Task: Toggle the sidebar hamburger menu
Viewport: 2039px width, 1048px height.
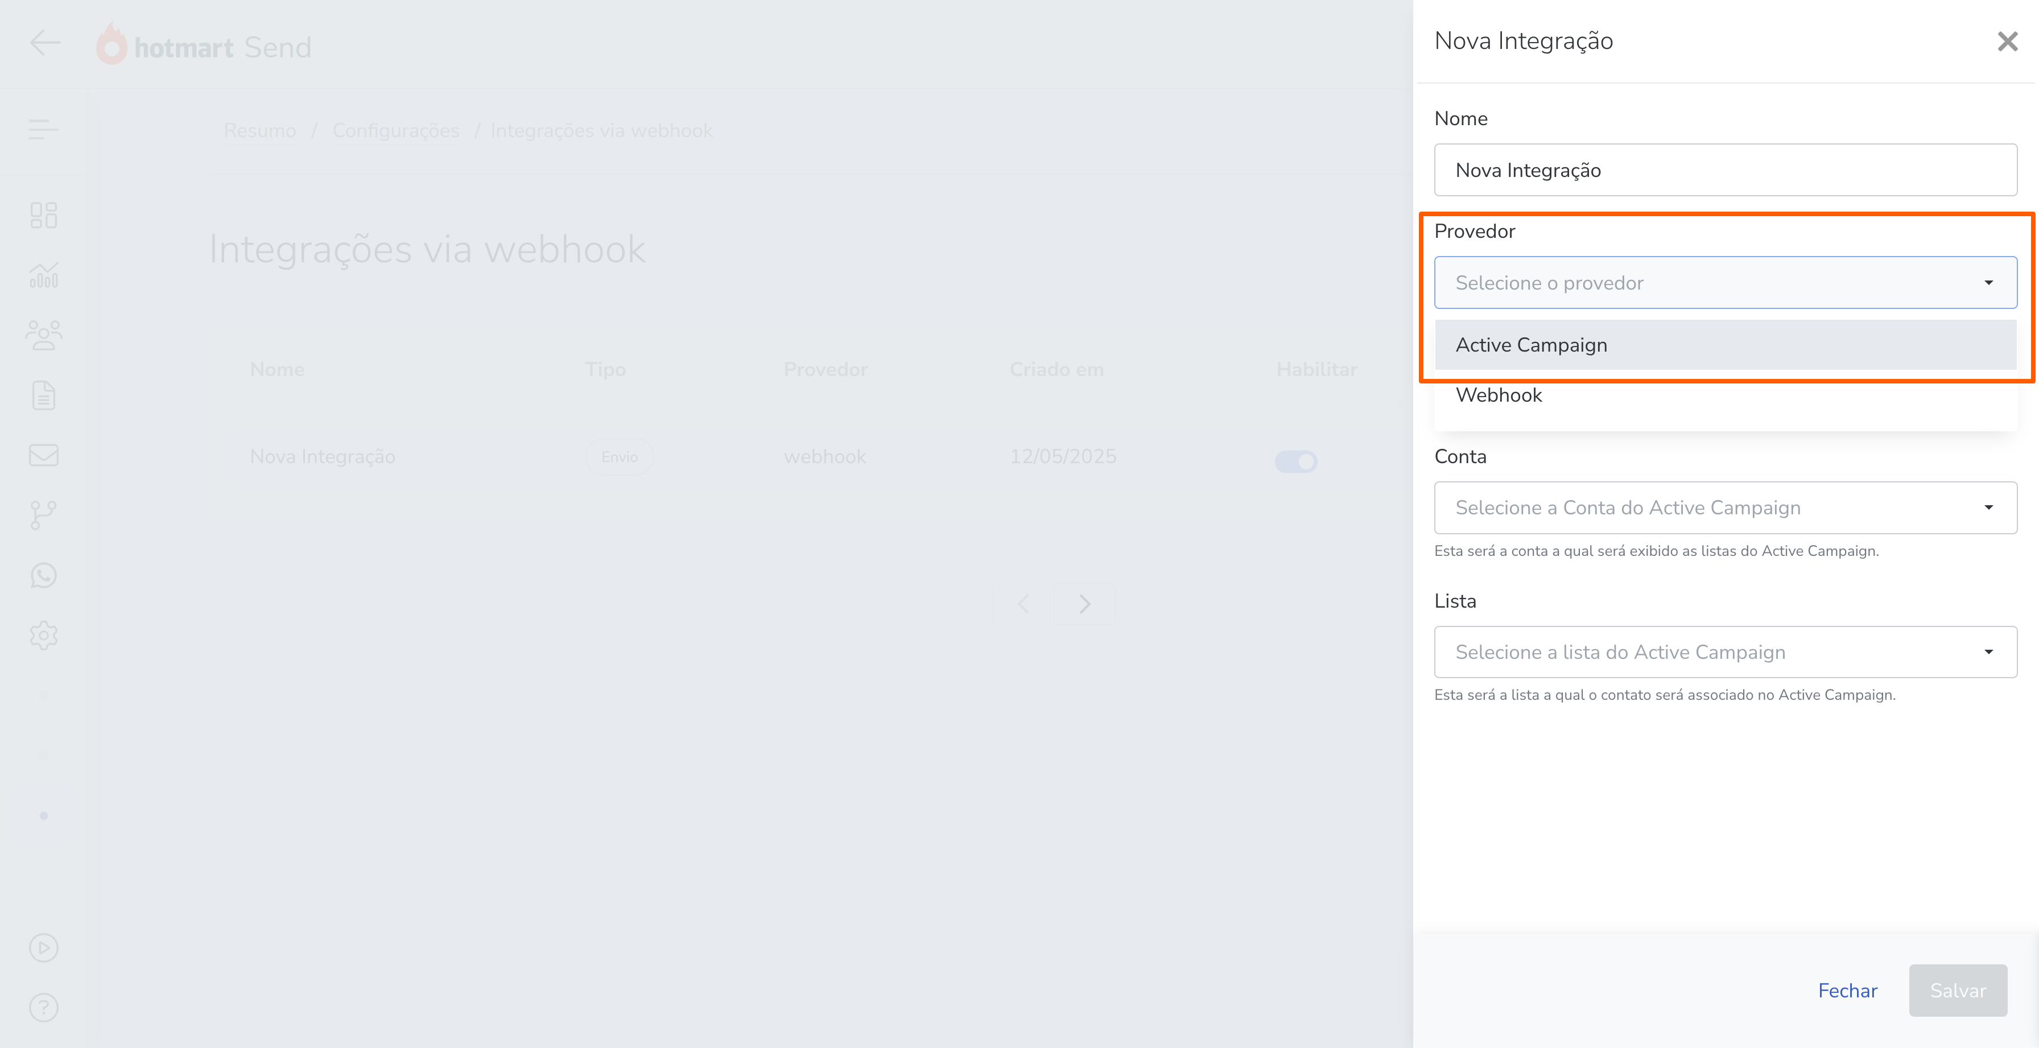Action: click(44, 129)
